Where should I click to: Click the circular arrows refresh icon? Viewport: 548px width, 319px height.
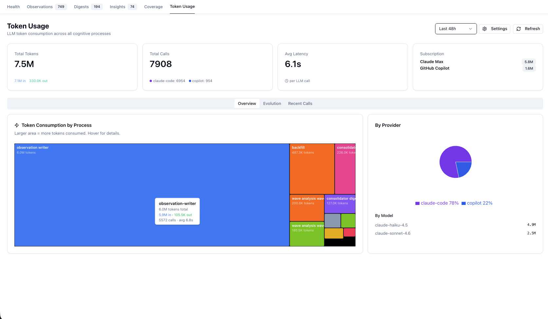[x=519, y=29]
